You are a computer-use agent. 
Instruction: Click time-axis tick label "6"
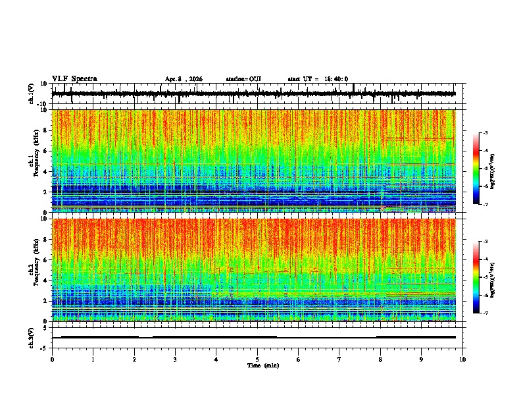coord(299,360)
